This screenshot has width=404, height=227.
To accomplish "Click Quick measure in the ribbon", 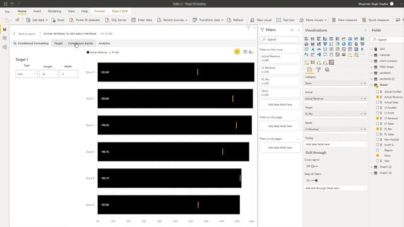I will pos(376,20).
